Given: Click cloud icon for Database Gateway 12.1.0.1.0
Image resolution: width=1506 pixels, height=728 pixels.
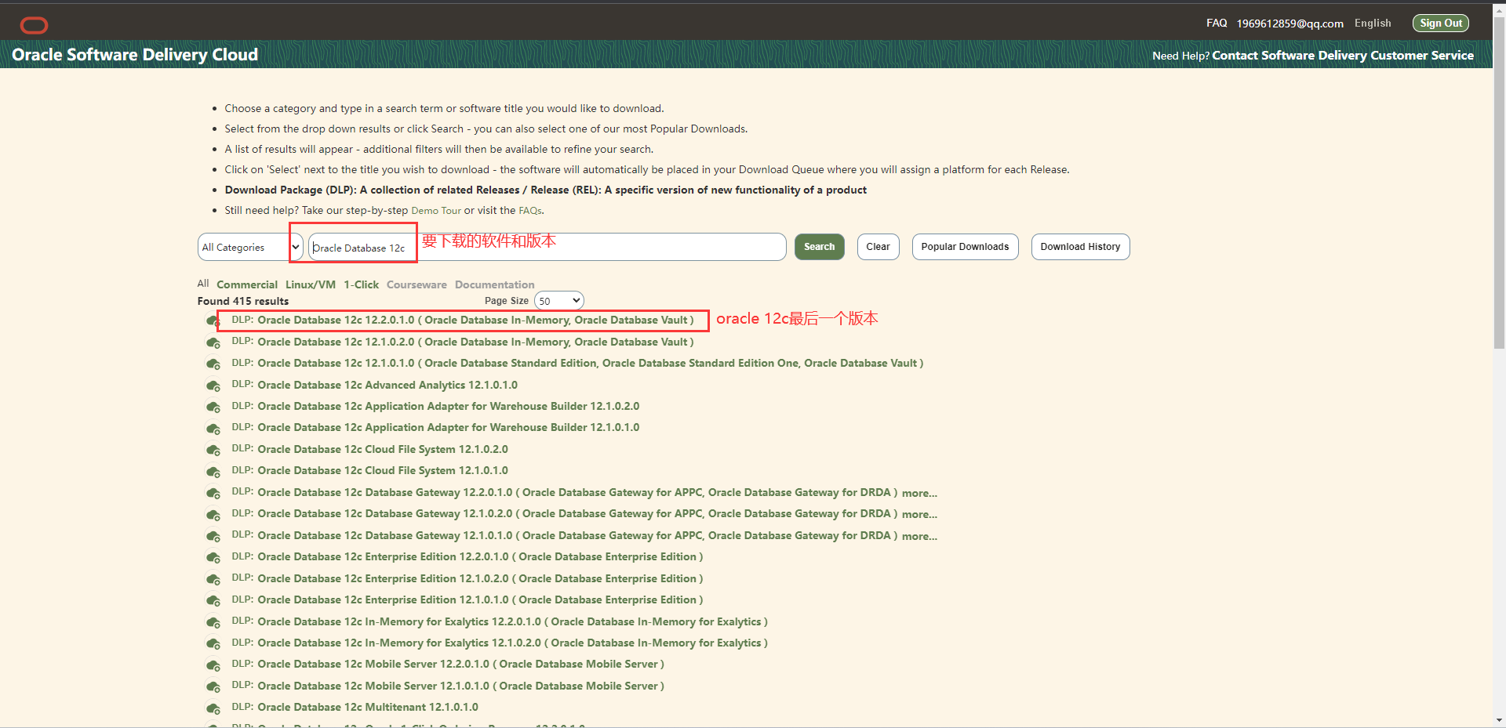Looking at the screenshot, I should (x=213, y=536).
